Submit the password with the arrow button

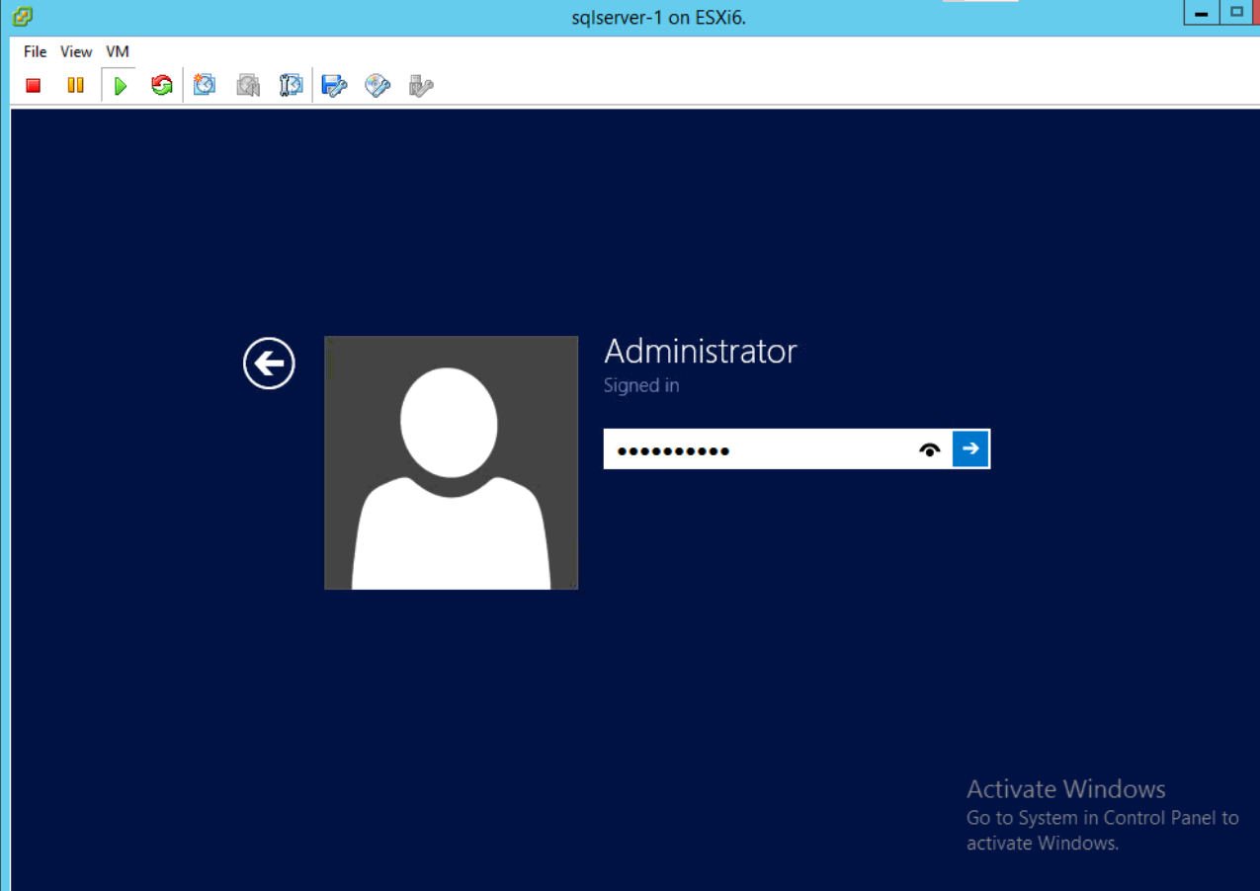(970, 448)
